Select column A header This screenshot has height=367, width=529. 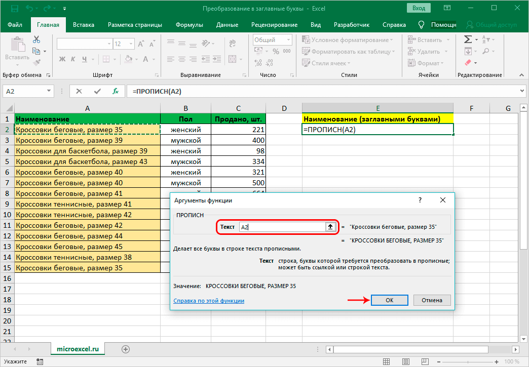tap(87, 108)
